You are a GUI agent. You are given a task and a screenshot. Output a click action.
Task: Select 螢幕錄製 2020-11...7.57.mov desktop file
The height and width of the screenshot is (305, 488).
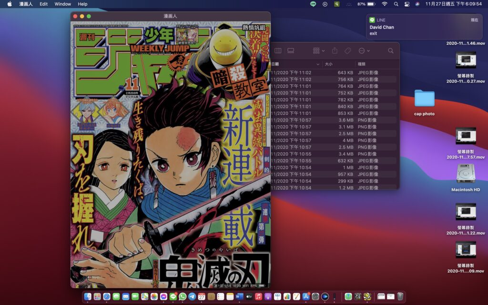coord(466,143)
